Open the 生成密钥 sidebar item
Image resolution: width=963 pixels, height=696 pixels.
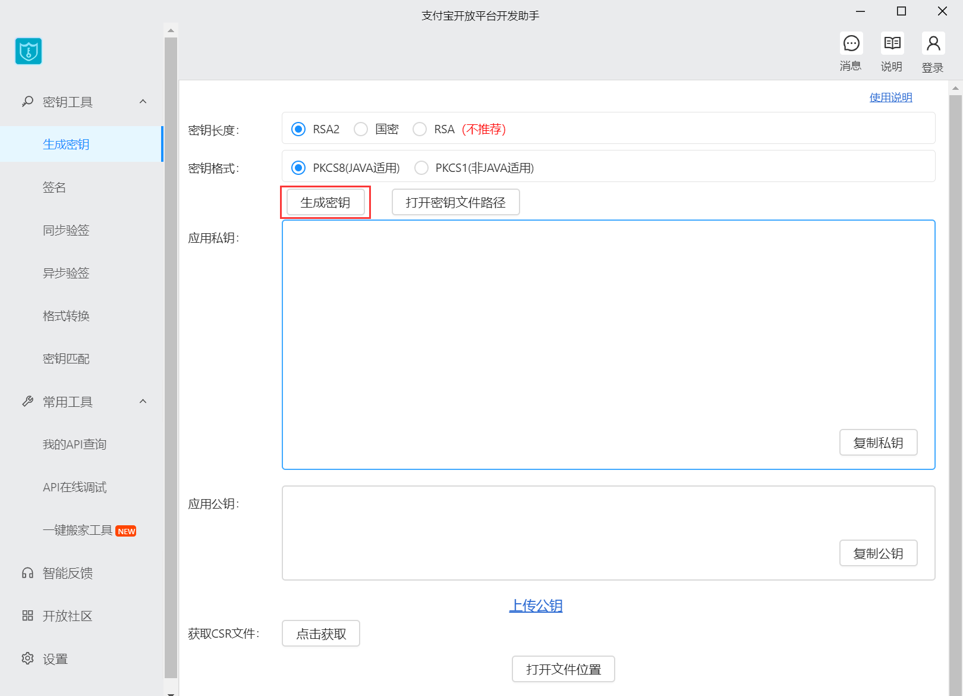click(x=81, y=144)
